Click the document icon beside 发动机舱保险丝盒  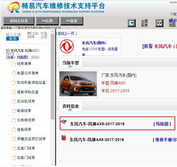point(14,83)
